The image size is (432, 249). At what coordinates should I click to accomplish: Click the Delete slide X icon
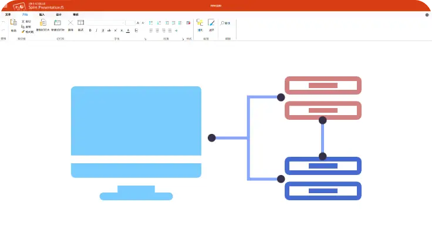[x=70, y=23]
